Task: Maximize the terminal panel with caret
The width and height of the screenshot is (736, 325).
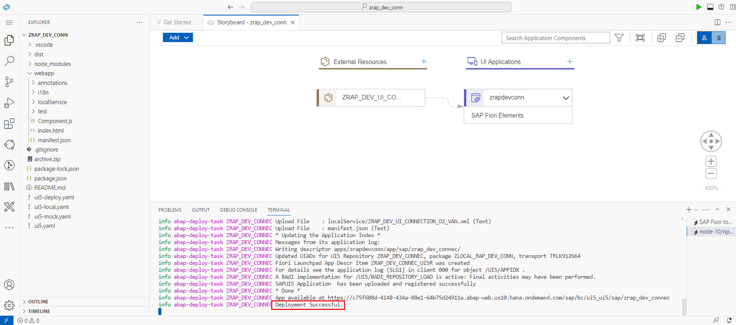Action: click(717, 209)
